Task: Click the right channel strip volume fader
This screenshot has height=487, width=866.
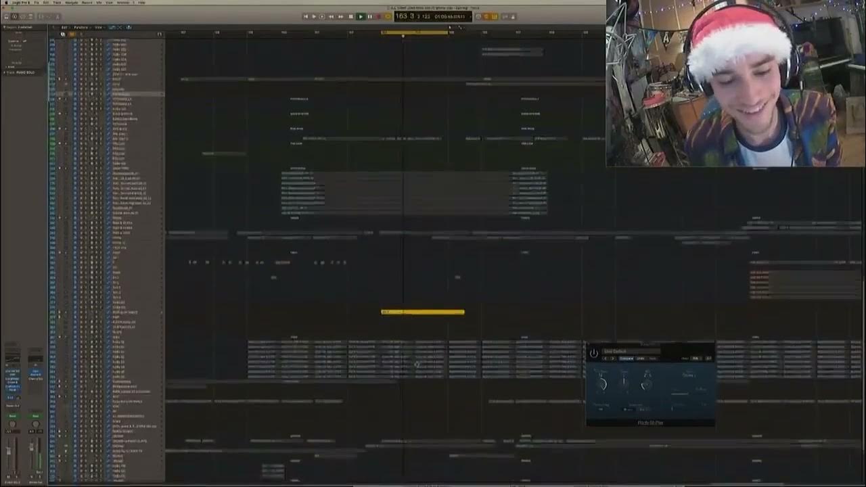Action: (31, 446)
